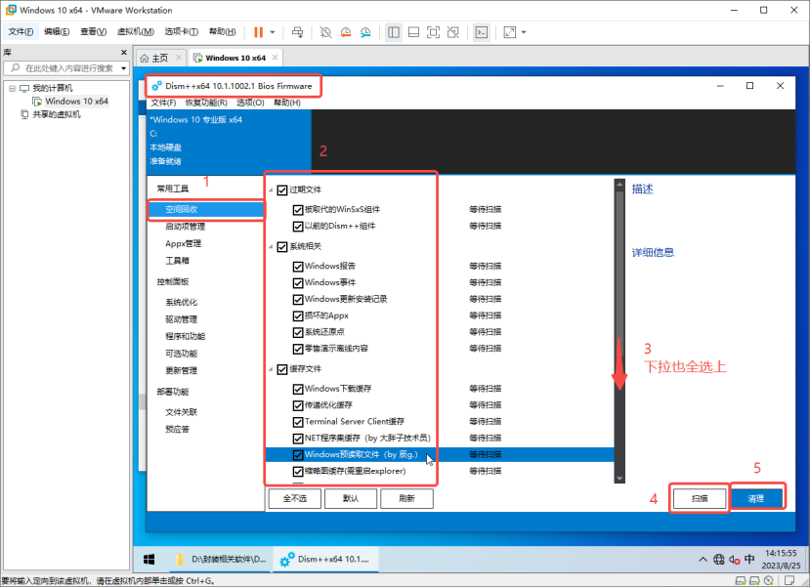Viewport: 810px width, 588px height.
Task: Click the console view toolbar icon
Action: (x=482, y=32)
